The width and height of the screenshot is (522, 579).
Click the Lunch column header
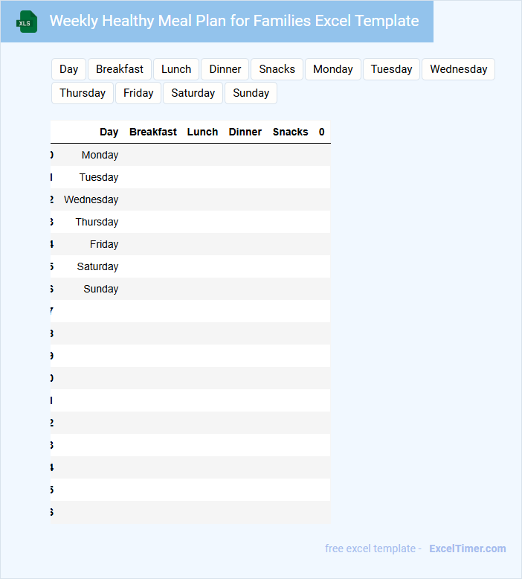click(202, 132)
